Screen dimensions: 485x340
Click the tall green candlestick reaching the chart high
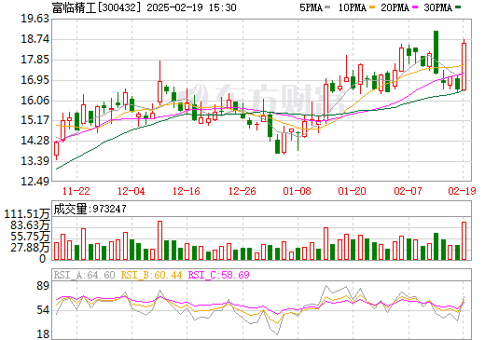(436, 52)
